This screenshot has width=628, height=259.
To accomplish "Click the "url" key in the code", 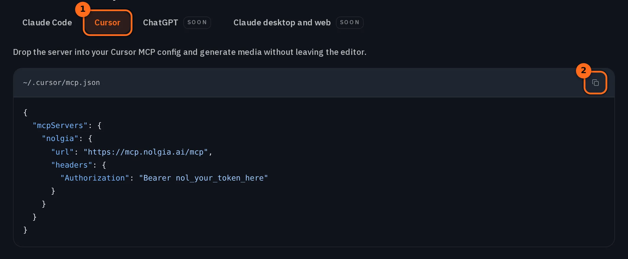I will (62, 152).
